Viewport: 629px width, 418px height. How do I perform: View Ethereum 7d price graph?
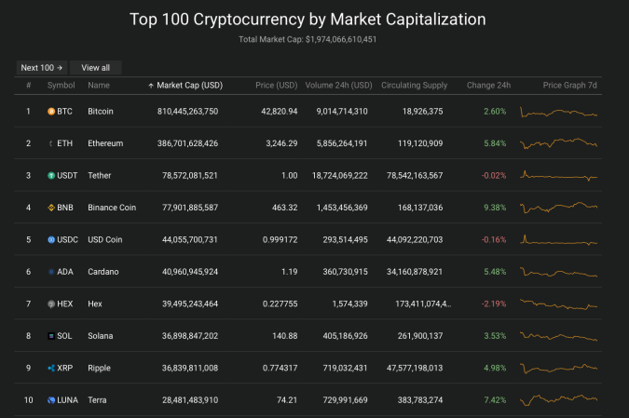(558, 143)
